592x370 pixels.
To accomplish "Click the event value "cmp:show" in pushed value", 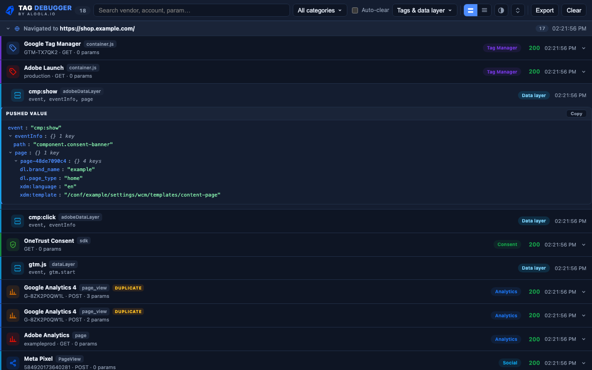I will (46, 128).
